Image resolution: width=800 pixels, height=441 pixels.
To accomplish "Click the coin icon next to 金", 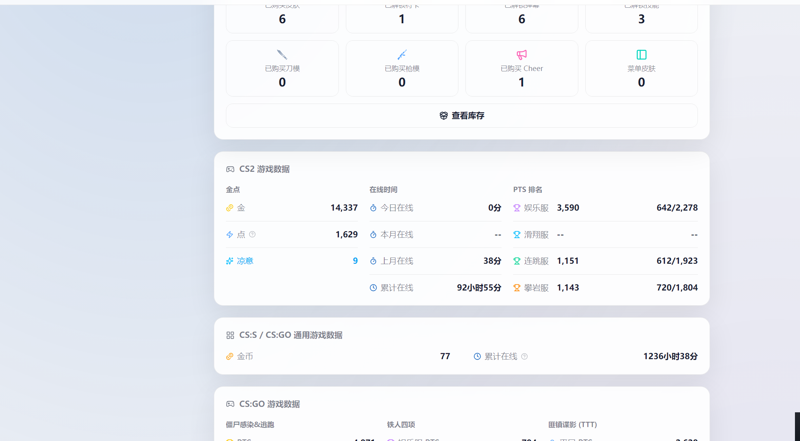I will coord(230,208).
